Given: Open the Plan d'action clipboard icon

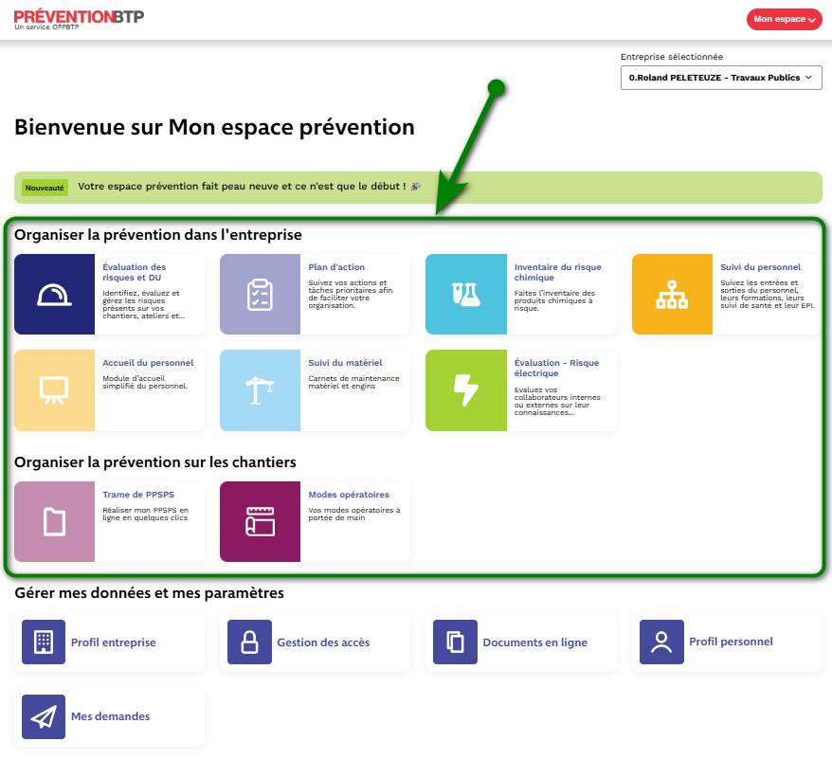Looking at the screenshot, I should 260,295.
